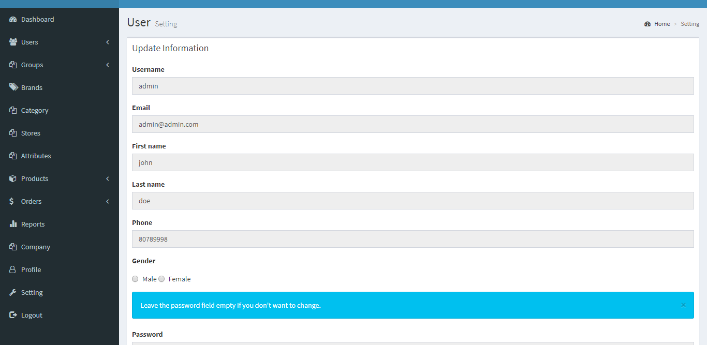Click the password notice message text

(230, 305)
